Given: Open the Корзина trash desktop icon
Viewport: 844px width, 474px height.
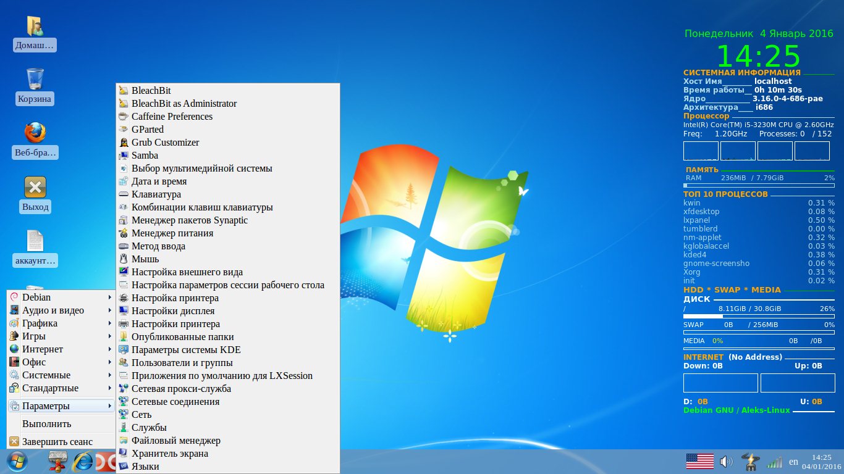Looking at the screenshot, I should point(35,86).
